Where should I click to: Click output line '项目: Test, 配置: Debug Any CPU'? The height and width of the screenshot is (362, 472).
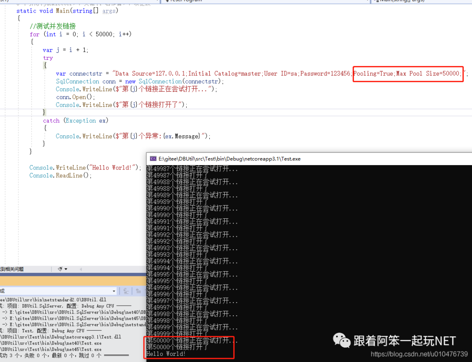[51, 331]
